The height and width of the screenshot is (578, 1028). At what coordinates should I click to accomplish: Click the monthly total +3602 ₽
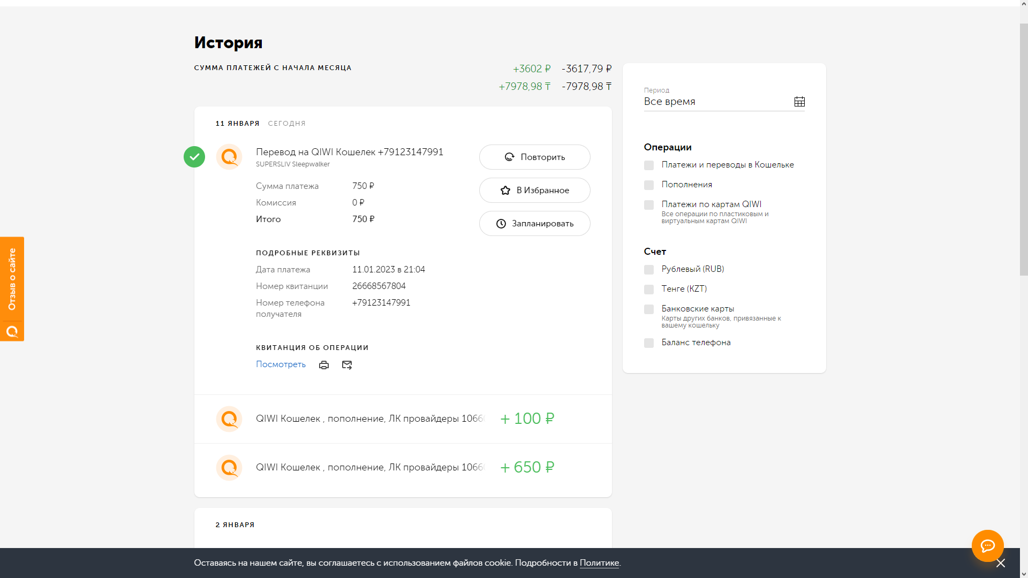[x=532, y=69]
